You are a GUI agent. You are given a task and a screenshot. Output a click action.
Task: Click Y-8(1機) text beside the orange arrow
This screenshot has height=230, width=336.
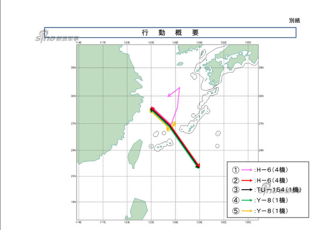[272, 211]
